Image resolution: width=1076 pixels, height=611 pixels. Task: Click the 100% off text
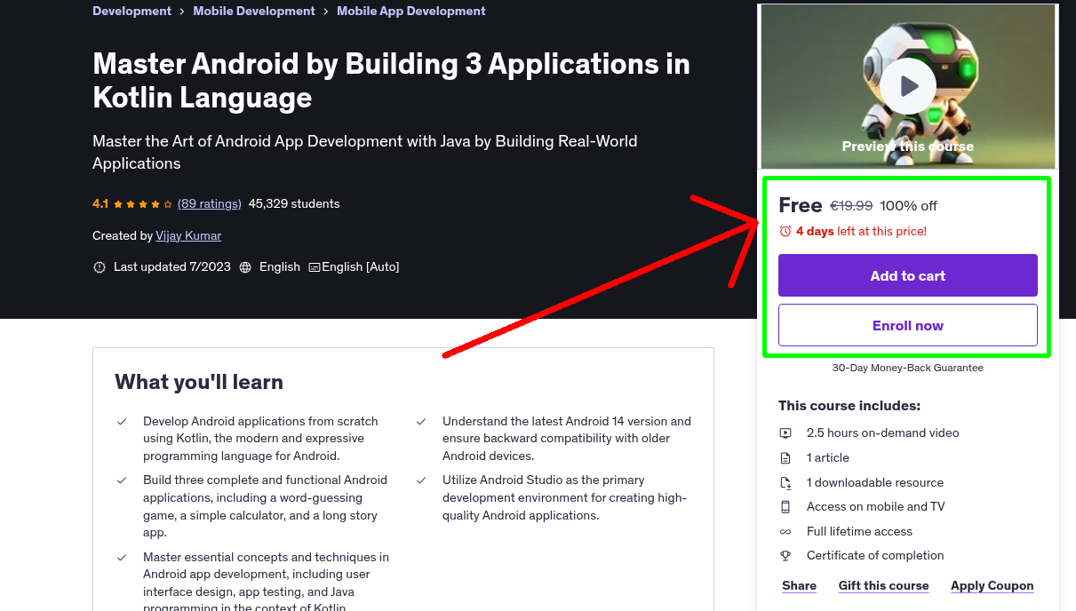point(908,205)
